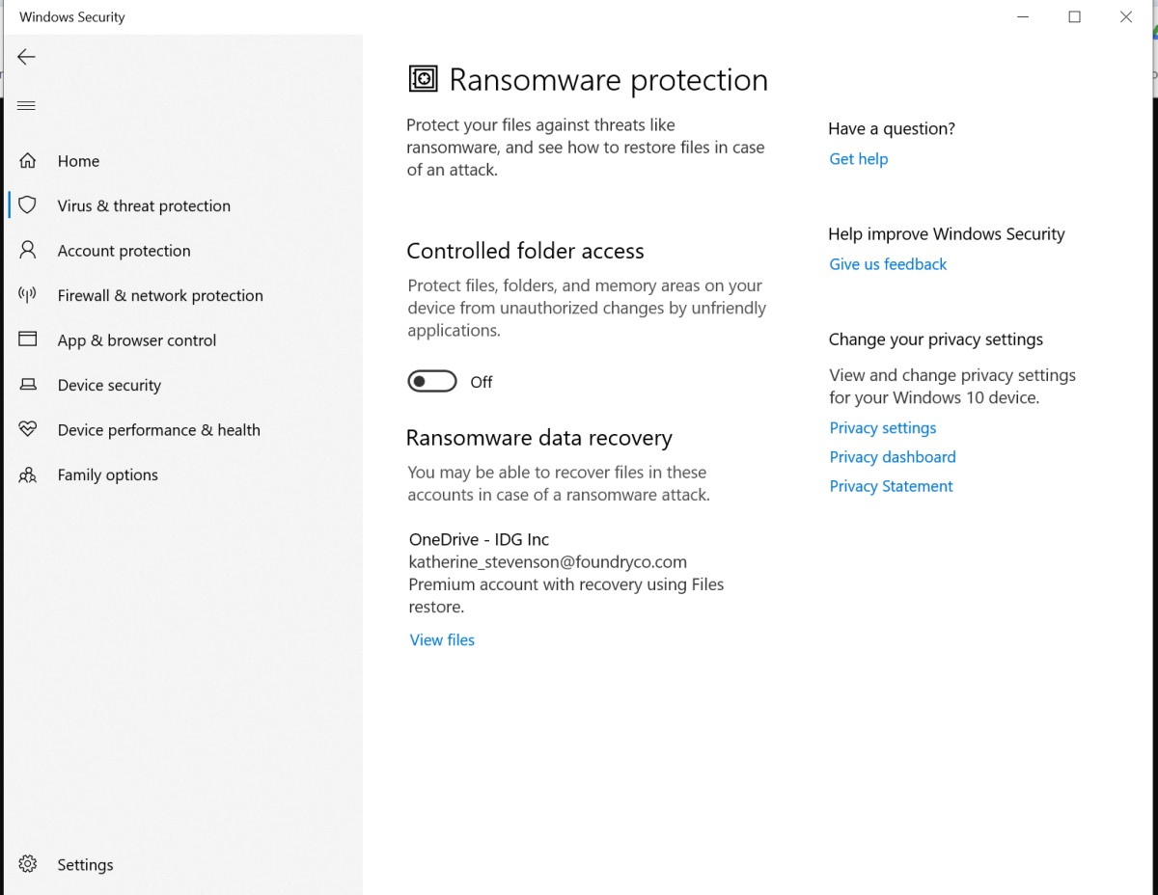The height and width of the screenshot is (895, 1158).
Task: Open the Settings gear at the bottom
Action: 28,864
